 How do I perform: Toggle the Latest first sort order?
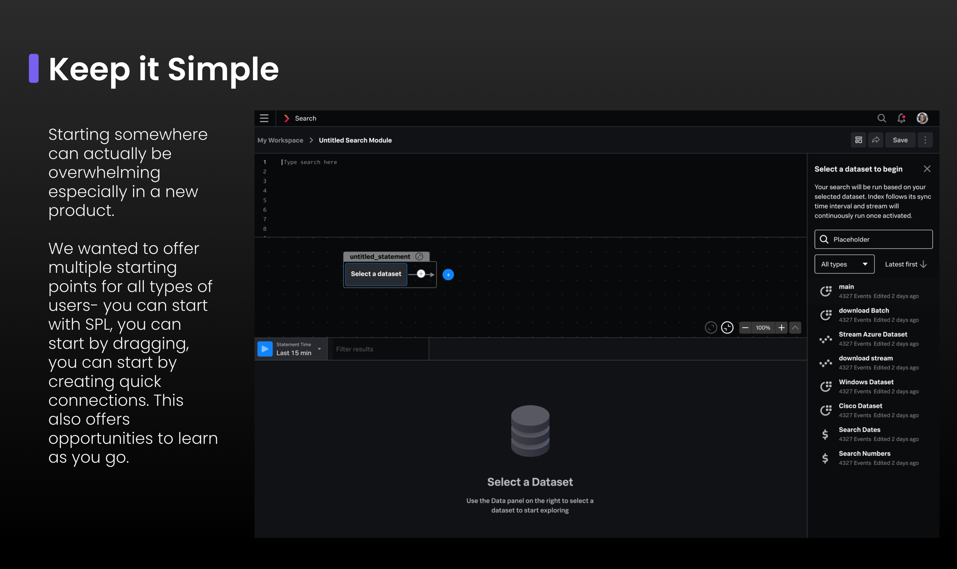point(906,264)
